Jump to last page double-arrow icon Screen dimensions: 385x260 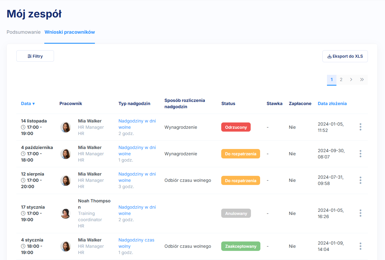(362, 80)
